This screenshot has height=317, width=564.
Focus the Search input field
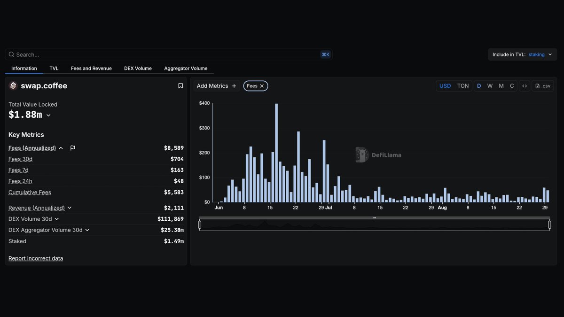168,54
